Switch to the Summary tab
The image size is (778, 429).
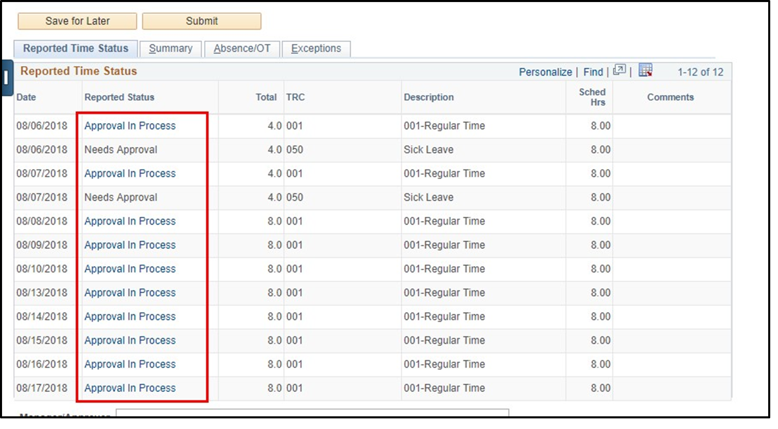[170, 48]
